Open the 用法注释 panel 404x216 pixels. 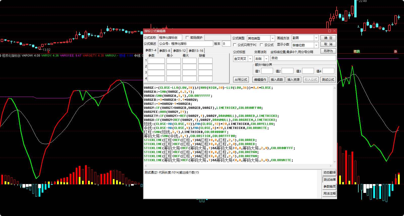click(x=329, y=193)
